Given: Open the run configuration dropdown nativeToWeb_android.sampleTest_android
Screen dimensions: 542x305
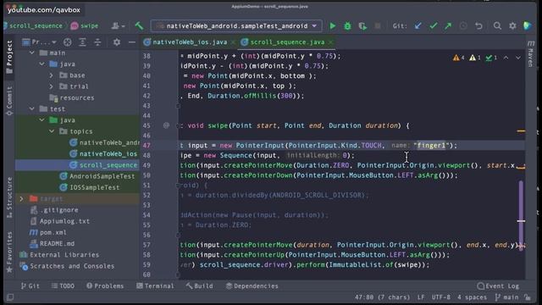Looking at the screenshot, I should coord(236,26).
